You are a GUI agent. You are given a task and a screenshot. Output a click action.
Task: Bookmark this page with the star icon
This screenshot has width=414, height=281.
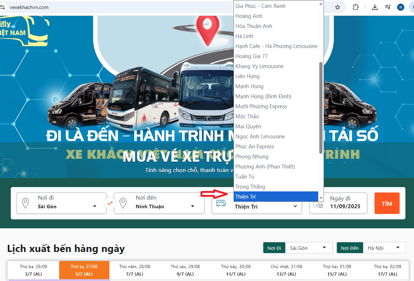pyautogui.click(x=337, y=7)
